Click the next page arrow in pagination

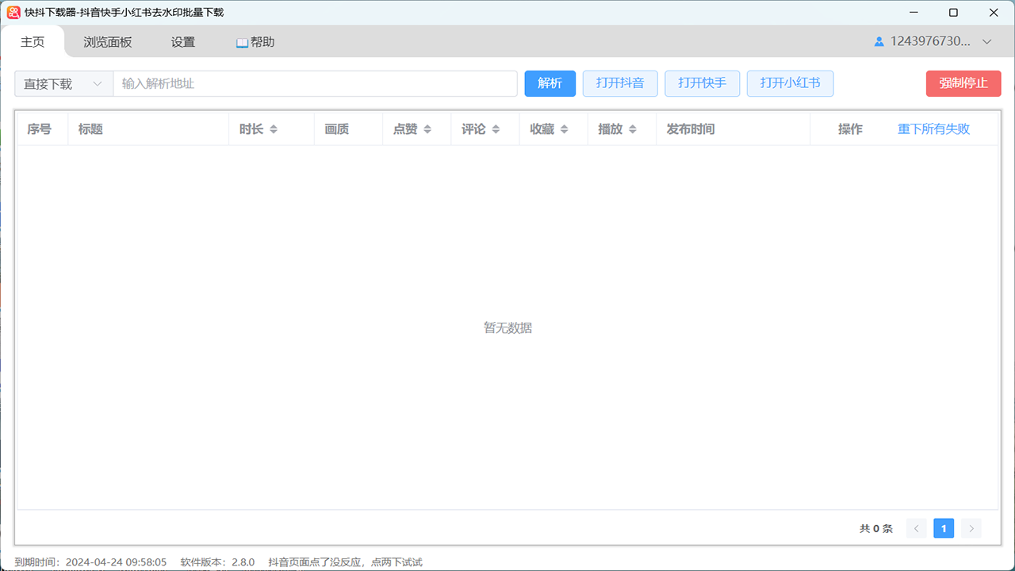click(x=971, y=528)
